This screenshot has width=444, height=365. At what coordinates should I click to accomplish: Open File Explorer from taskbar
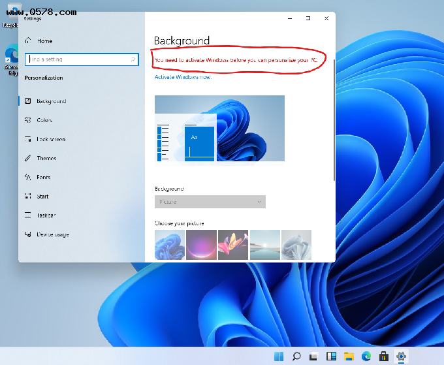tap(349, 357)
